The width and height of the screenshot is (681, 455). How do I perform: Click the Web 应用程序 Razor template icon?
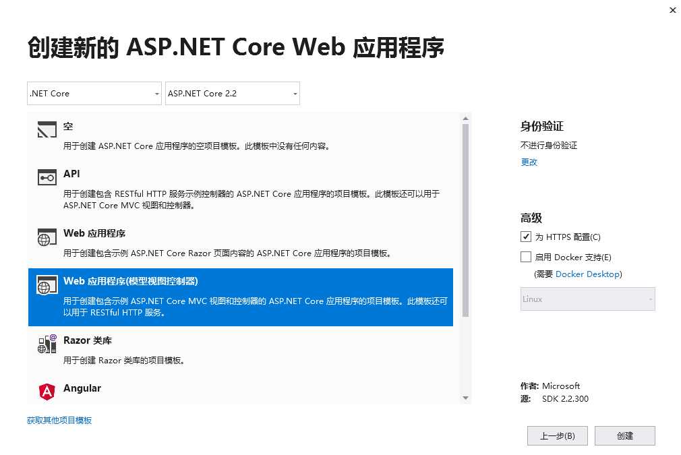pyautogui.click(x=47, y=237)
